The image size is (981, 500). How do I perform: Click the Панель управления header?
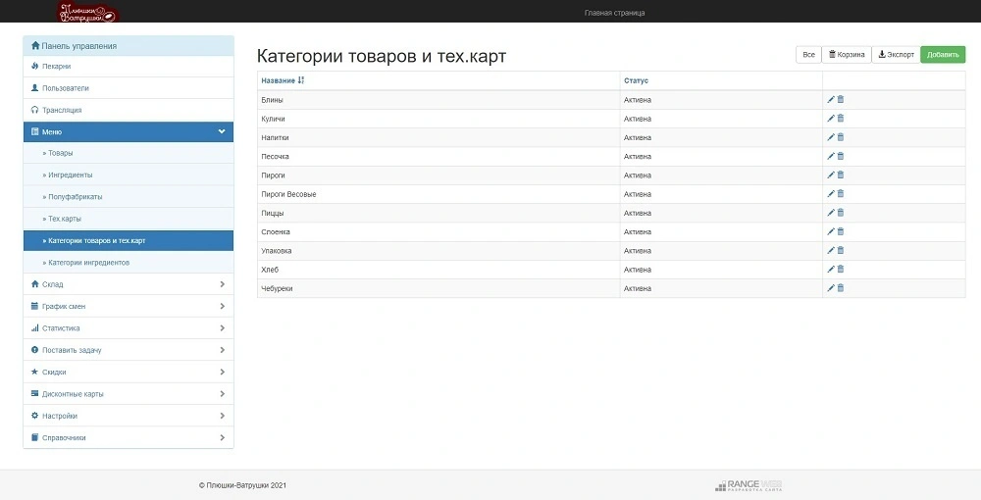(x=129, y=46)
